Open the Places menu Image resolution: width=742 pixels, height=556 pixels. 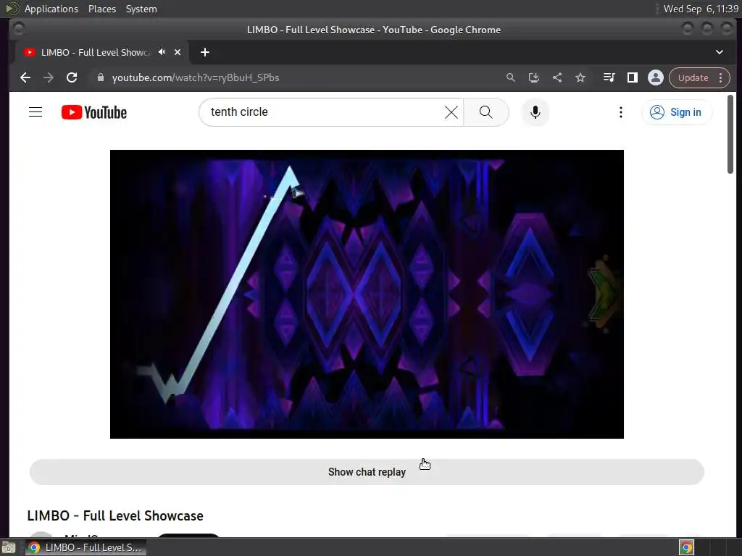coord(101,9)
